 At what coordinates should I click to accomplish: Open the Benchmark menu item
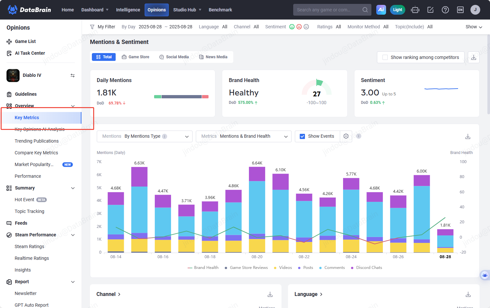click(x=221, y=10)
